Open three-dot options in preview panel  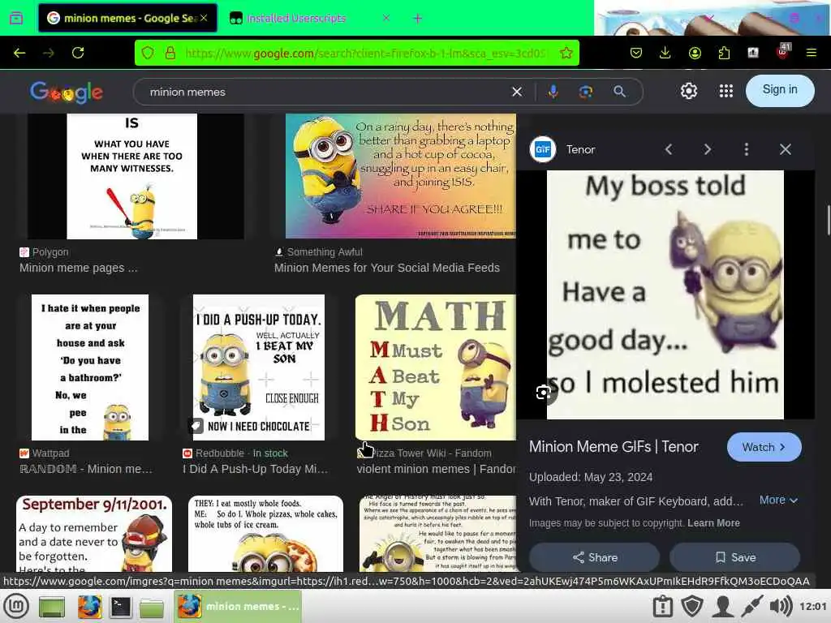click(x=747, y=150)
